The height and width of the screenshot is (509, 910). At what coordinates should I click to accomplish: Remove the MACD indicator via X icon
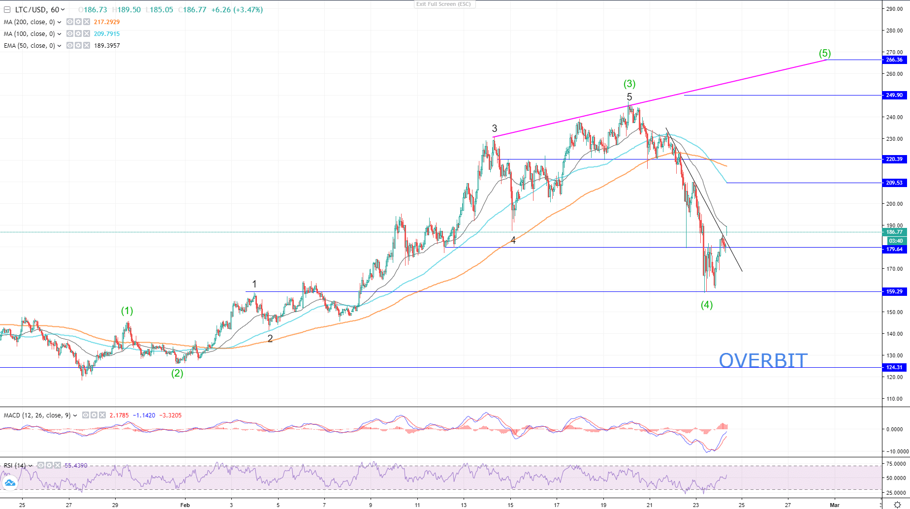[x=102, y=415]
